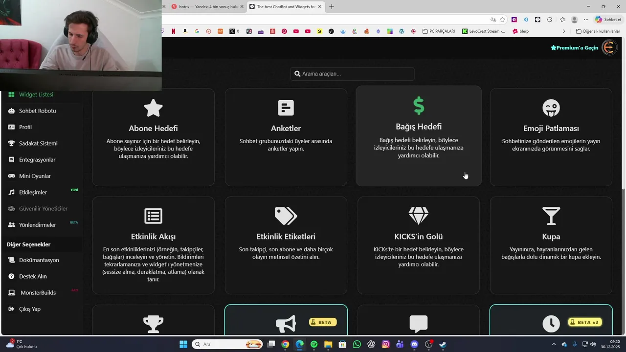Click the KICKS'in Golü card title
Screen dimensions: 626x352
tap(419, 237)
